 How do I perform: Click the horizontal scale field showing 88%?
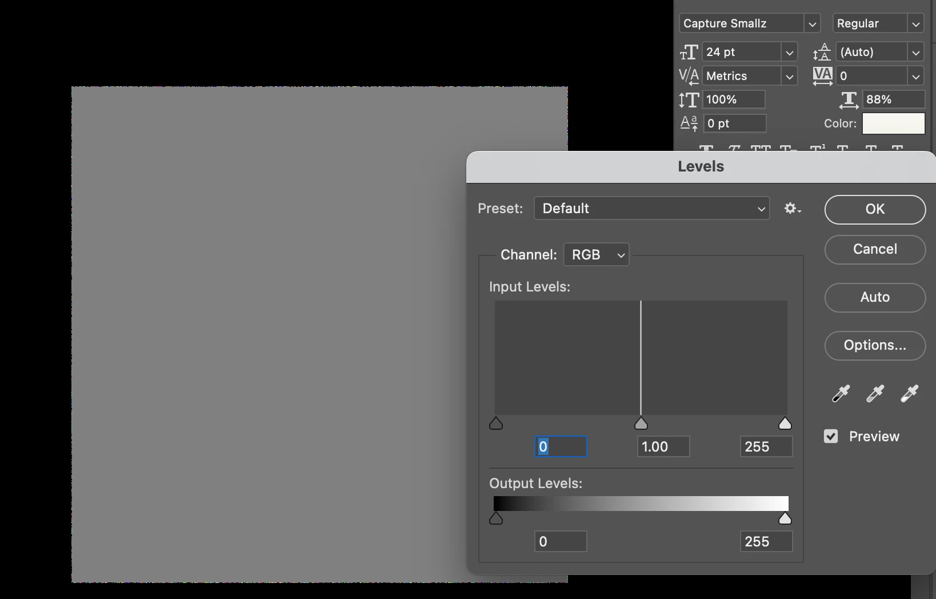coord(894,99)
